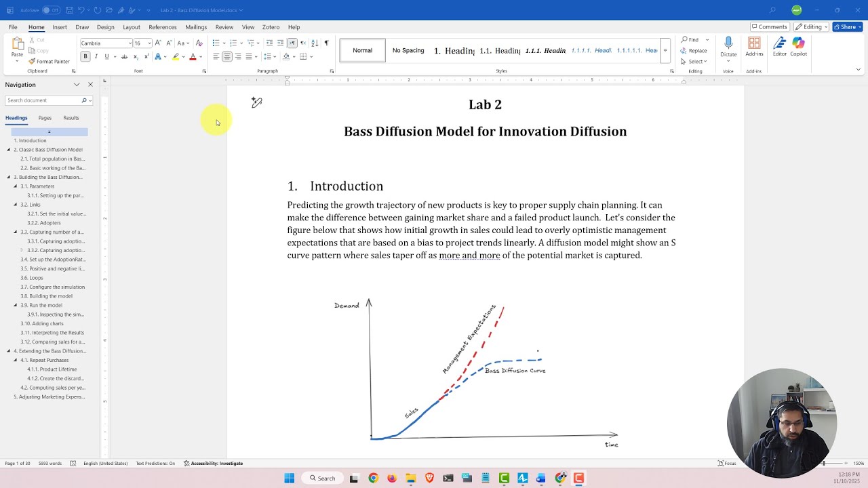
Task: Switch to Results tab in Navigation
Action: pyautogui.click(x=71, y=118)
